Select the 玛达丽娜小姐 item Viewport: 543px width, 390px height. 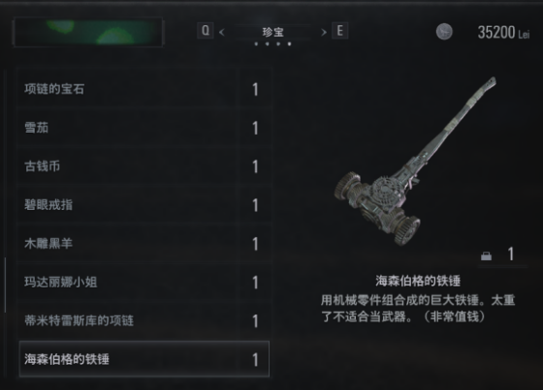pyautogui.click(x=144, y=283)
